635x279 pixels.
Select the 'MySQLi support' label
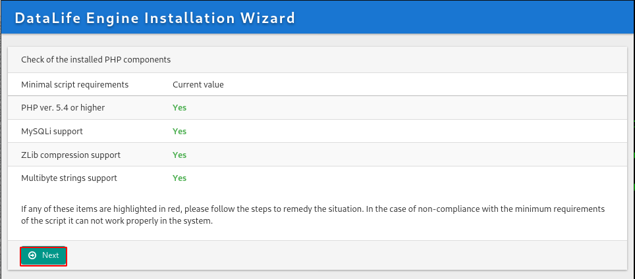tap(52, 132)
